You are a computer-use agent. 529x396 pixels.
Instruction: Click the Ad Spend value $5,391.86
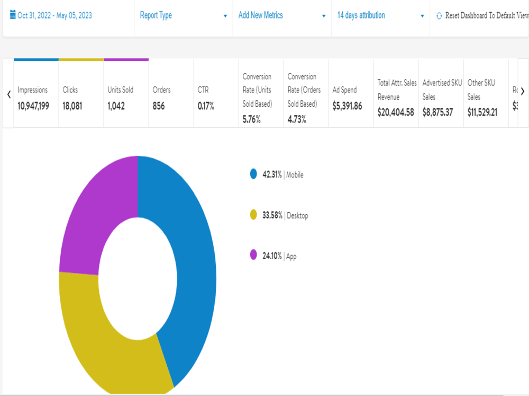[x=347, y=106]
